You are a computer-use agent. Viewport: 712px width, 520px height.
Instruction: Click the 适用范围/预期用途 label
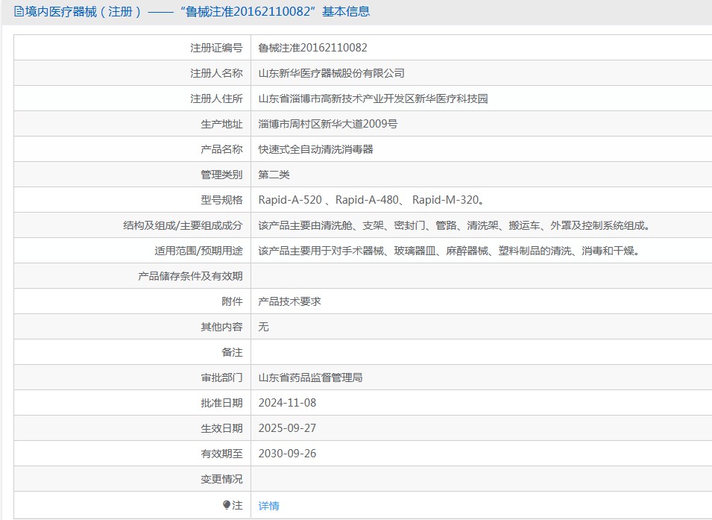(198, 251)
